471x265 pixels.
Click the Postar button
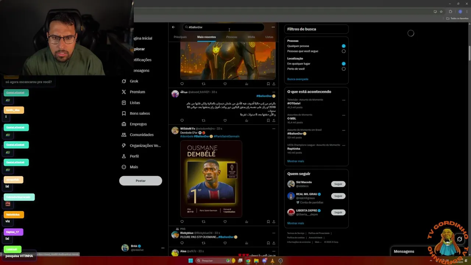[141, 181]
